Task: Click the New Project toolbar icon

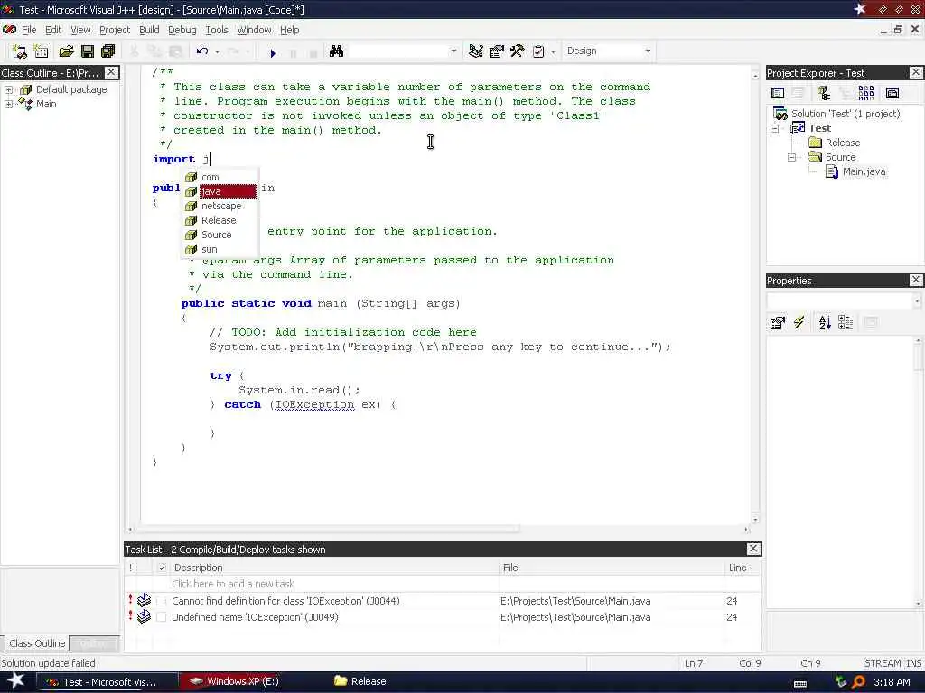Action: coord(19,51)
